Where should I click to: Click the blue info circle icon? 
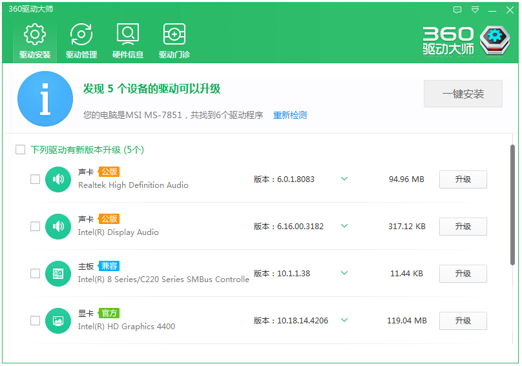coord(45,99)
